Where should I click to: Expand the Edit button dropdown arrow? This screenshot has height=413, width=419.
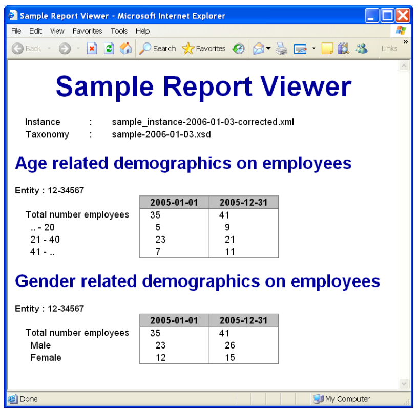pos(313,49)
